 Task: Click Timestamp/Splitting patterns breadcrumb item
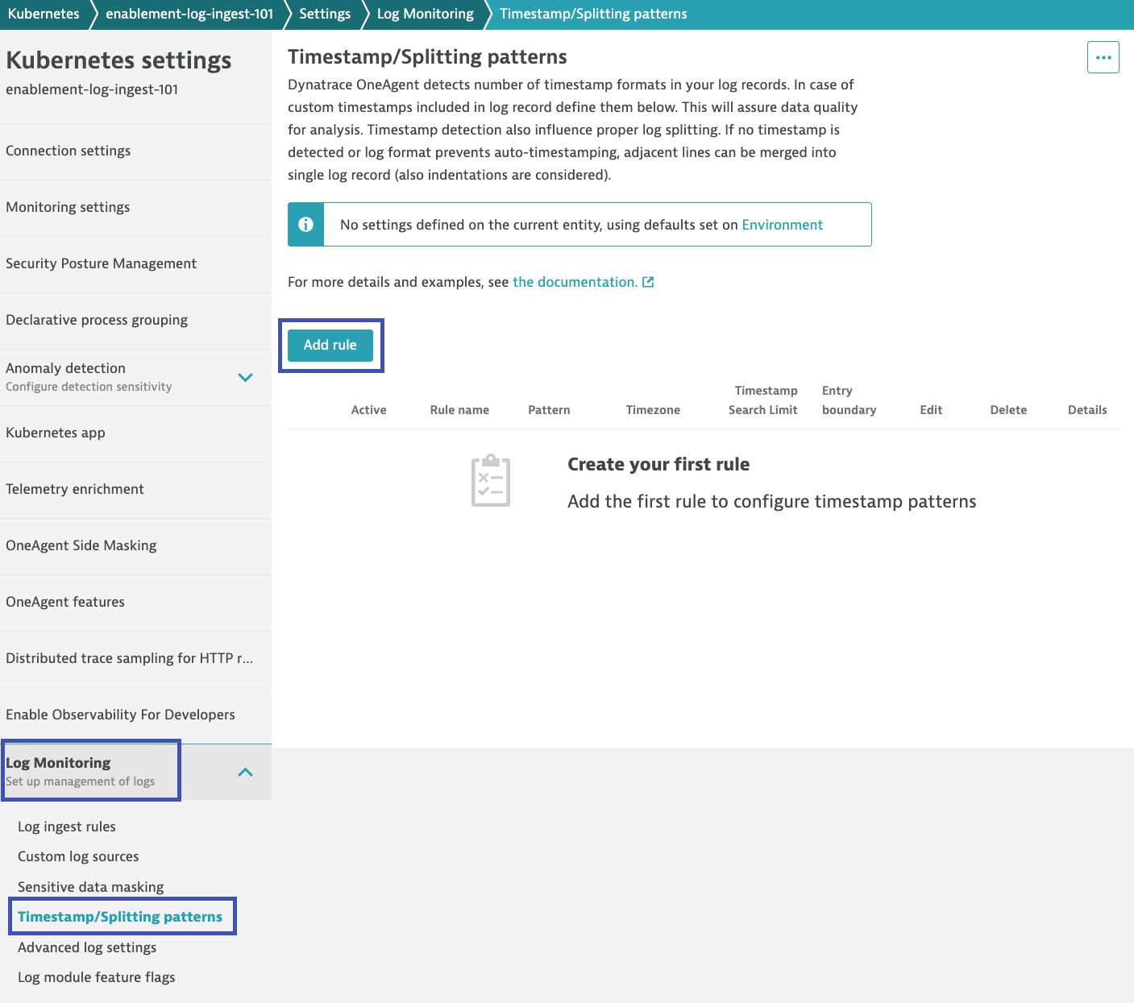(x=593, y=14)
